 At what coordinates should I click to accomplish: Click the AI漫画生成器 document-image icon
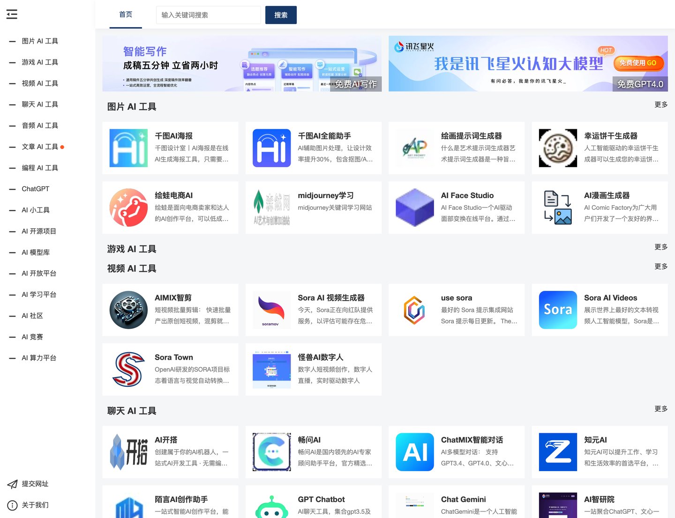(x=558, y=207)
